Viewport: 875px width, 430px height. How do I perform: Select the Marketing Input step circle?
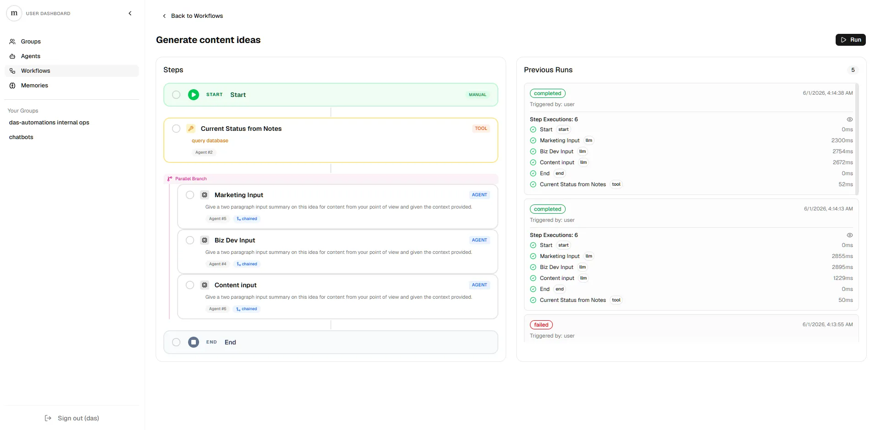pos(190,195)
